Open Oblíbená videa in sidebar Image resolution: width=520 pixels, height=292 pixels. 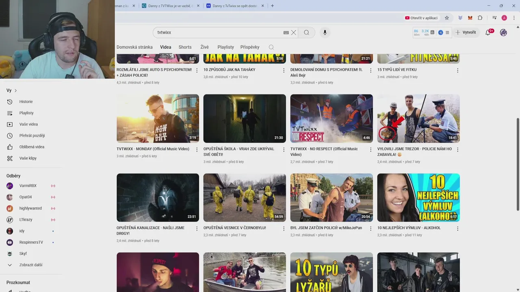[x=31, y=147]
